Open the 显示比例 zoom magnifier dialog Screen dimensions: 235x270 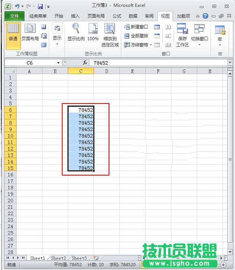76,32
